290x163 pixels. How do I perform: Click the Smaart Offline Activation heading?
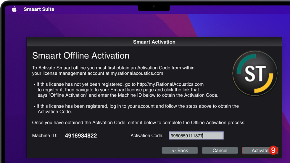coord(80,56)
